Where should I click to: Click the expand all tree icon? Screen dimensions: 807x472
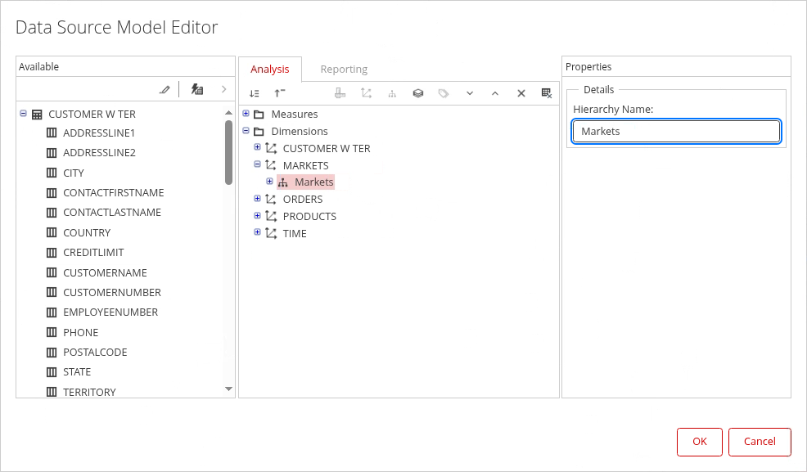coord(255,93)
